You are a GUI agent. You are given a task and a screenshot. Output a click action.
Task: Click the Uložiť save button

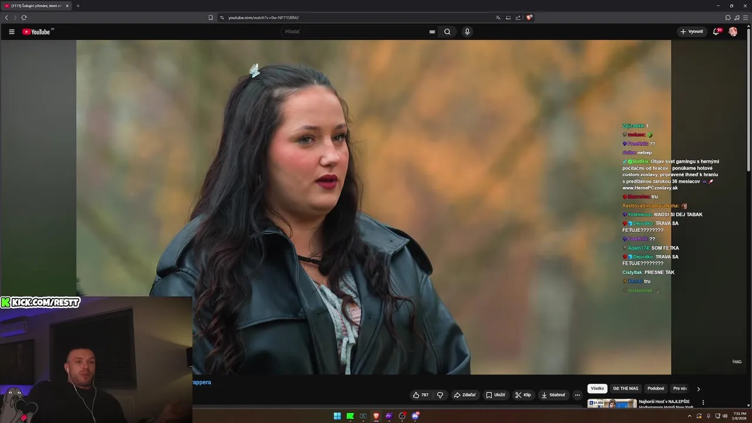(495, 395)
